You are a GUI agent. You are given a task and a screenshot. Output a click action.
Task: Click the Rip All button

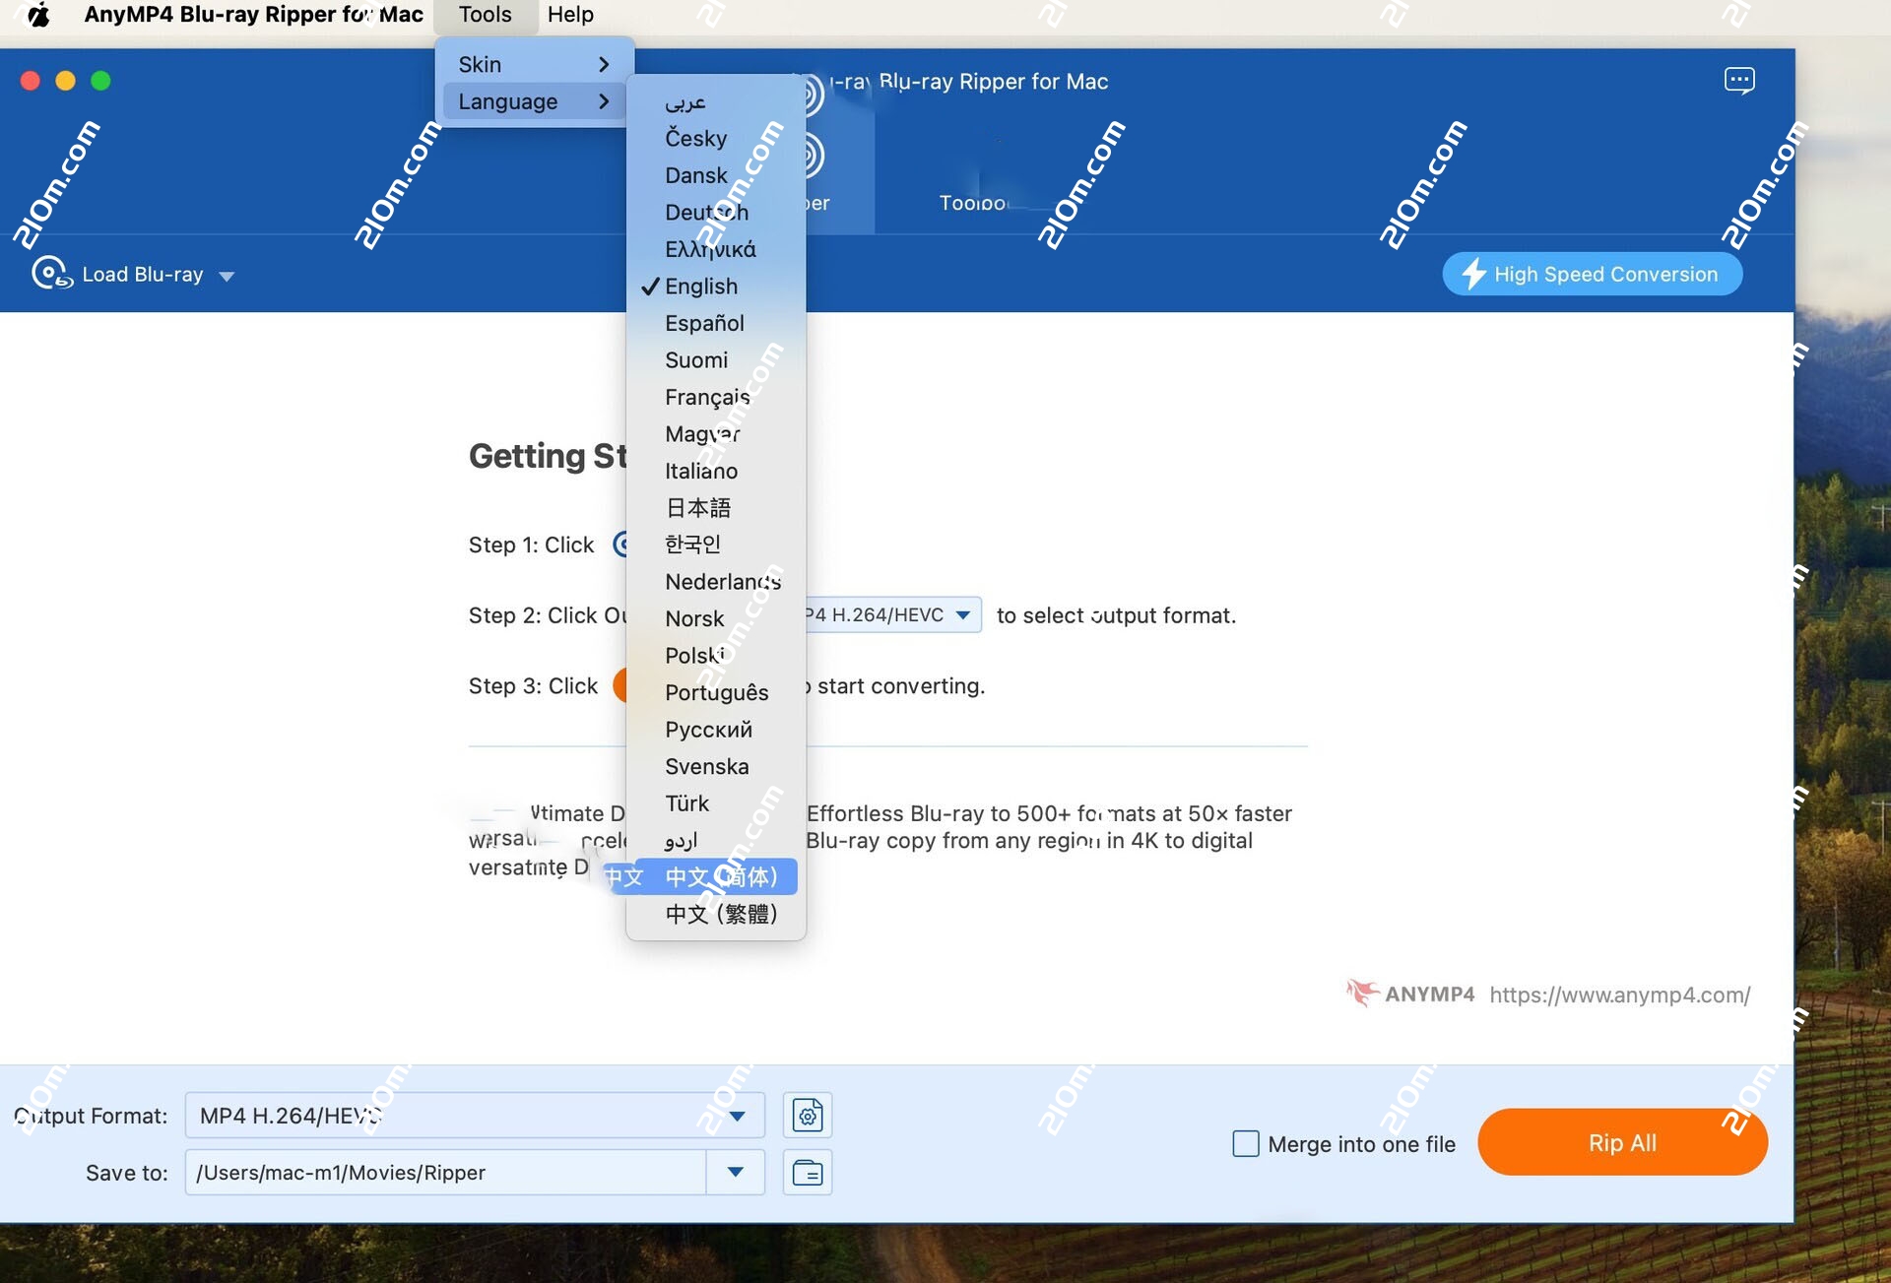[x=1622, y=1142]
